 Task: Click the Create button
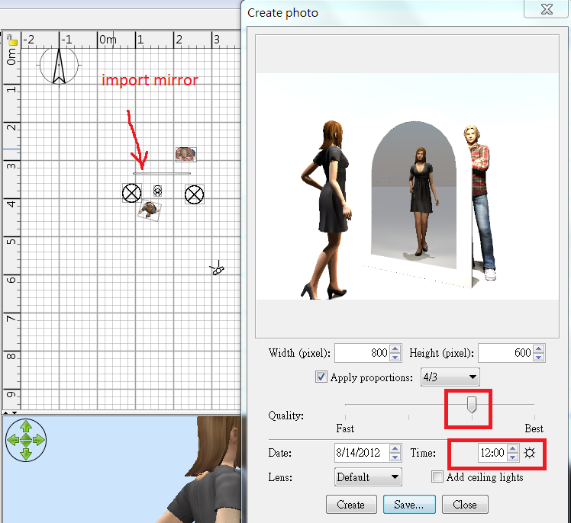[x=350, y=504]
